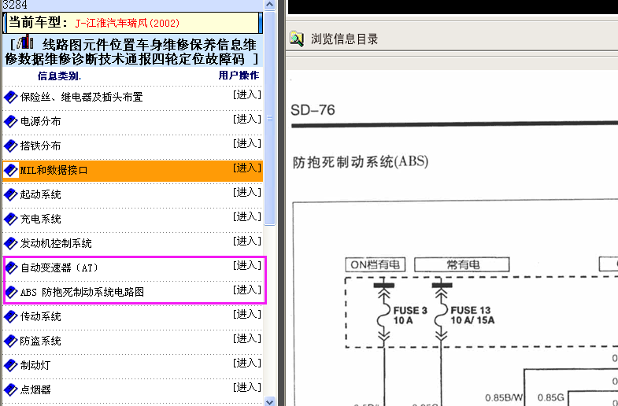618x406 pixels.
Task: Select 电源分布 list entry
Action: coord(41,121)
